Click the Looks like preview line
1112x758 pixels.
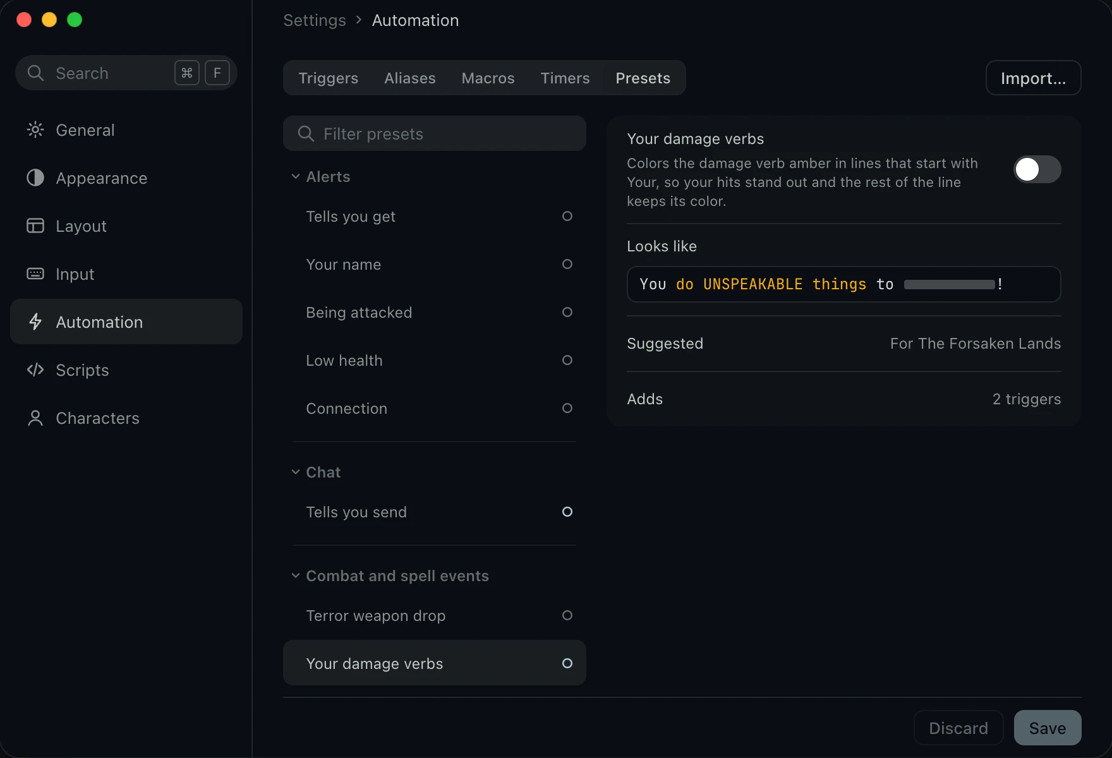tap(843, 284)
